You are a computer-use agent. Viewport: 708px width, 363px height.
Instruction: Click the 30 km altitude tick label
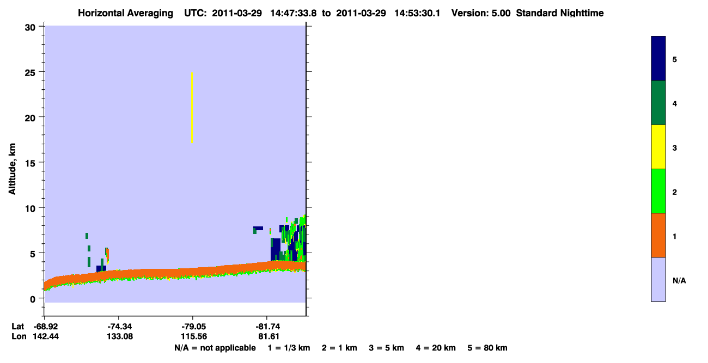30,27
